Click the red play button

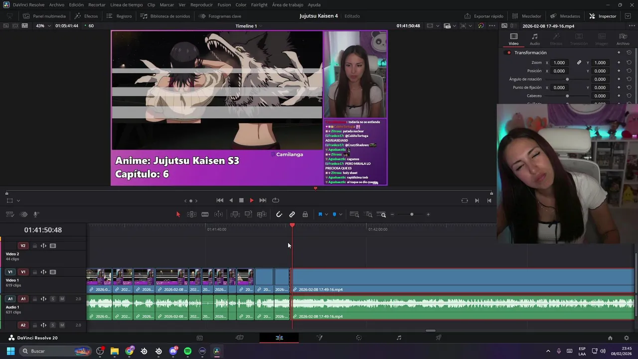252,200
